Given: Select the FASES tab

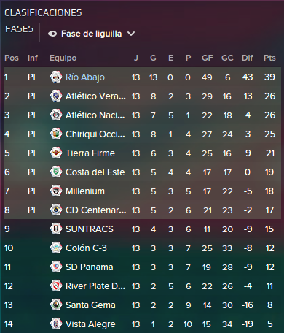Looking at the screenshot, I should [19, 29].
